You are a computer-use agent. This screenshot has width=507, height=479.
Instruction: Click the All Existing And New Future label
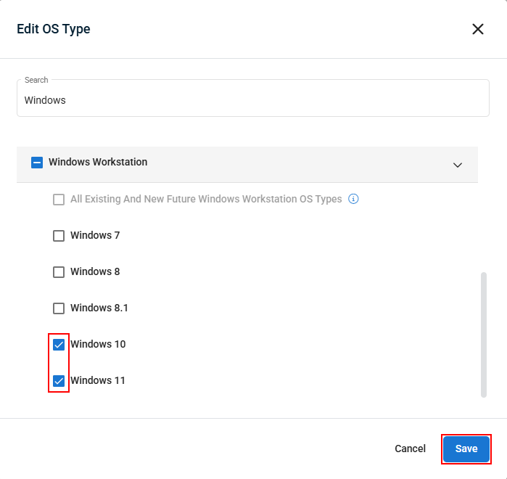coord(206,199)
